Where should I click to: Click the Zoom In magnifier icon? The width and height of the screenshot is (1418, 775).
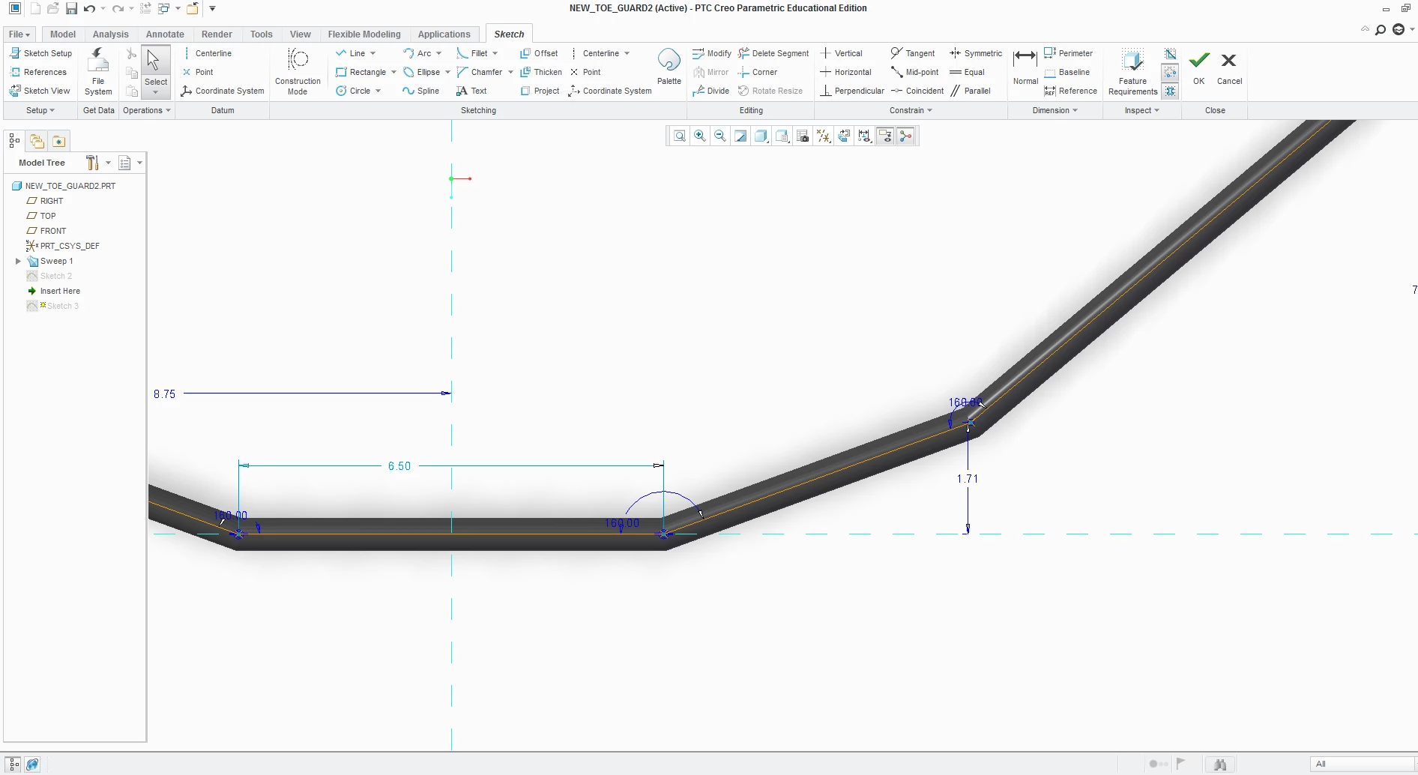tap(699, 136)
